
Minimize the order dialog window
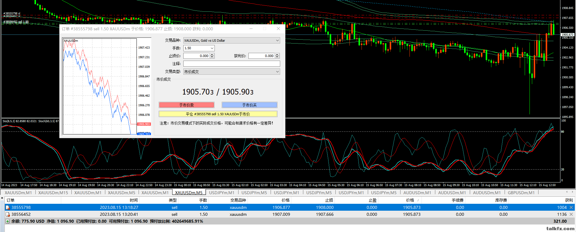[251, 29]
